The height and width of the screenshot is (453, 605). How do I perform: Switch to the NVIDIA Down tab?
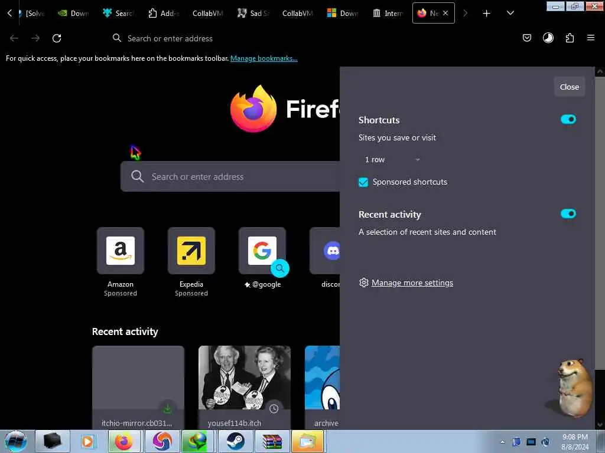[73, 13]
